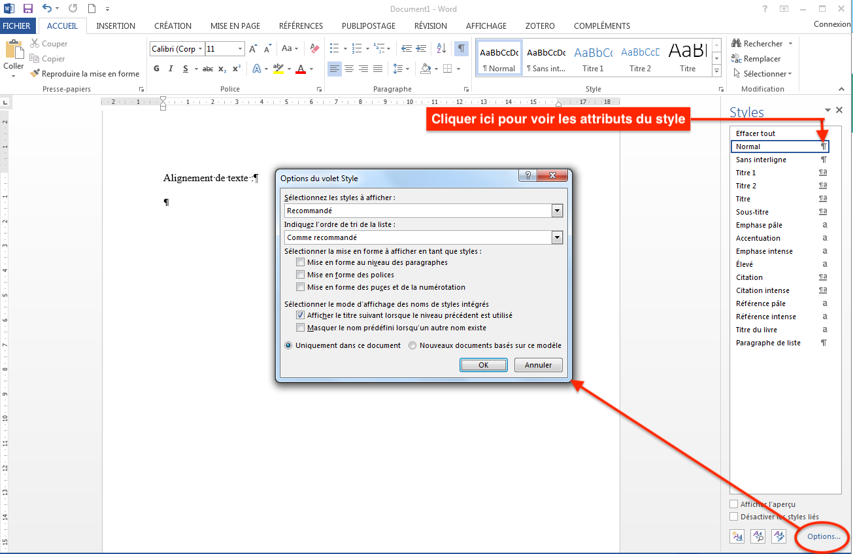Click Annuler to cancel the dialog
Viewport: 853px width, 554px height.
pyautogui.click(x=539, y=365)
